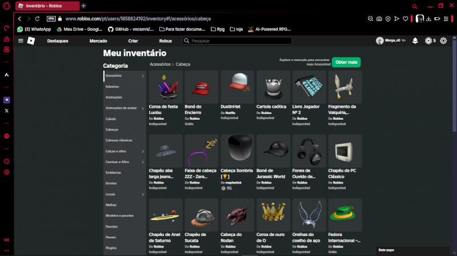Image resolution: width=457 pixels, height=256 pixels.
Task: Expand the Acessórios category arrow
Action: [x=143, y=76]
